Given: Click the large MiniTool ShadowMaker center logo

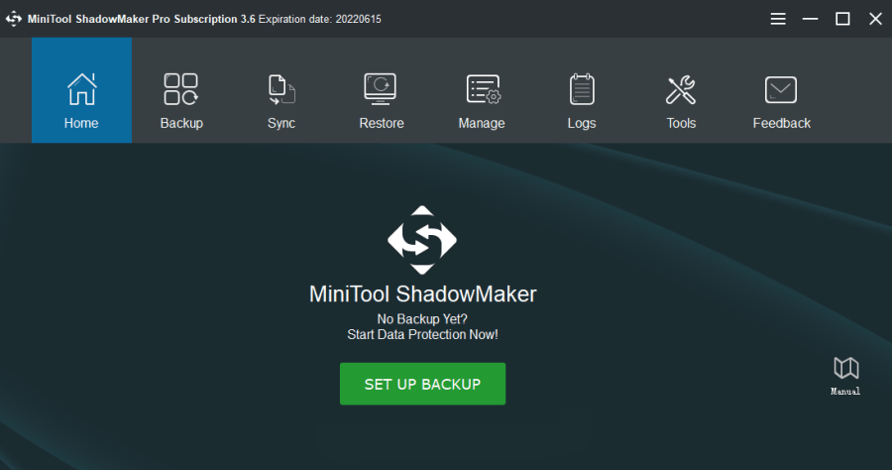Looking at the screenshot, I should 422,240.
